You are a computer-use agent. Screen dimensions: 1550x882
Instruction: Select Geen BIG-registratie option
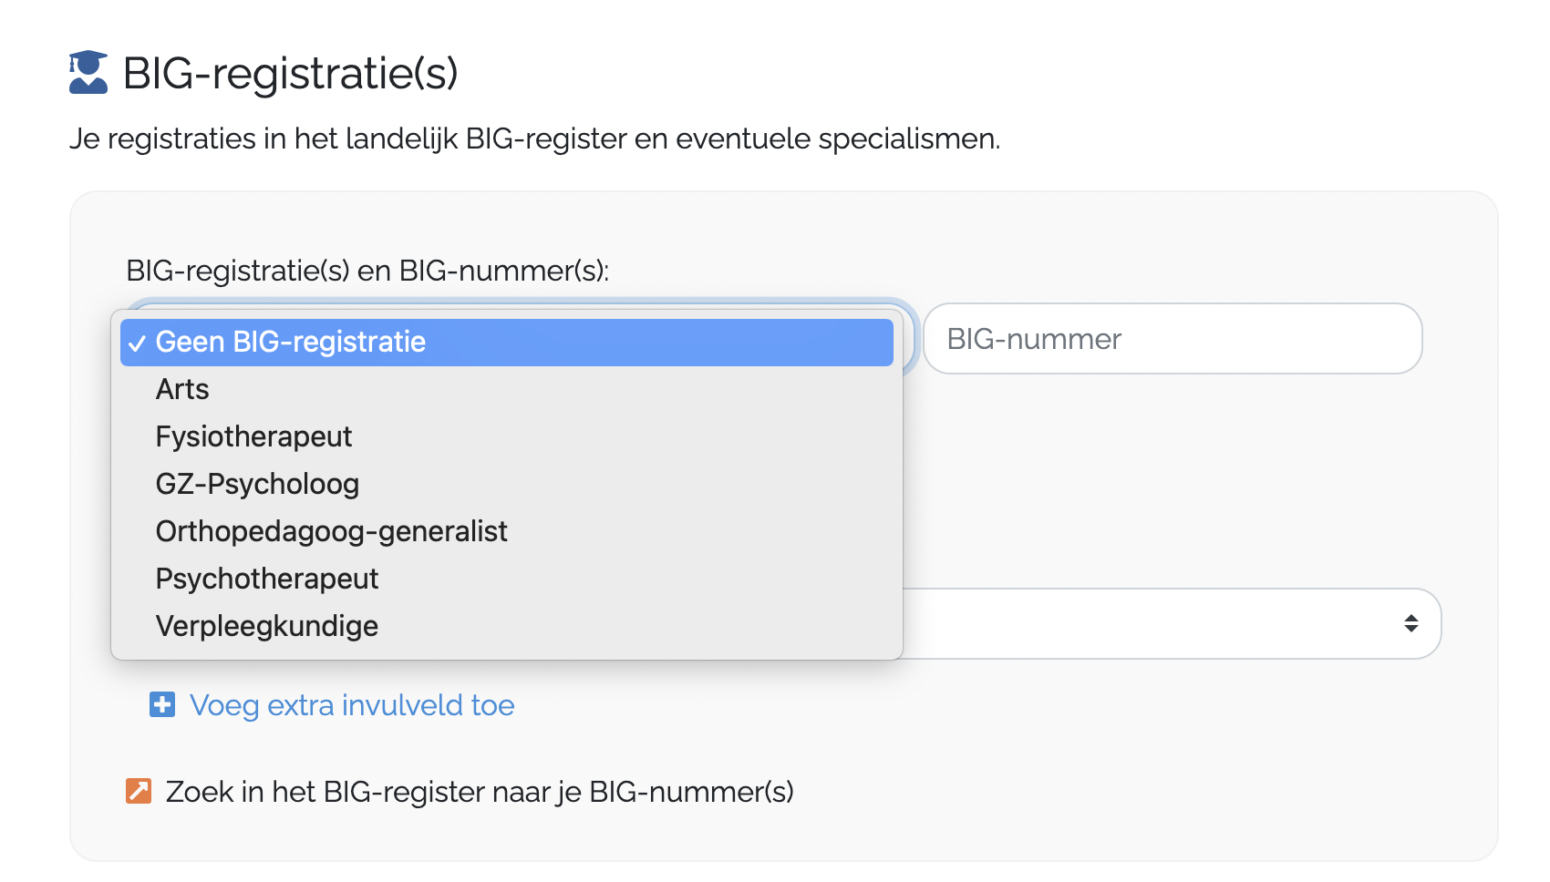(507, 342)
